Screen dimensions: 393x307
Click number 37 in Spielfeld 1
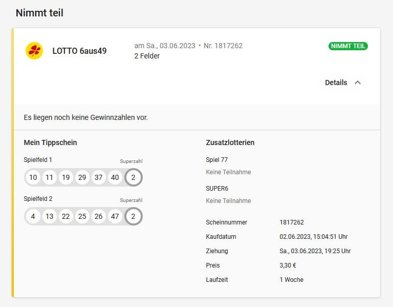click(x=98, y=177)
